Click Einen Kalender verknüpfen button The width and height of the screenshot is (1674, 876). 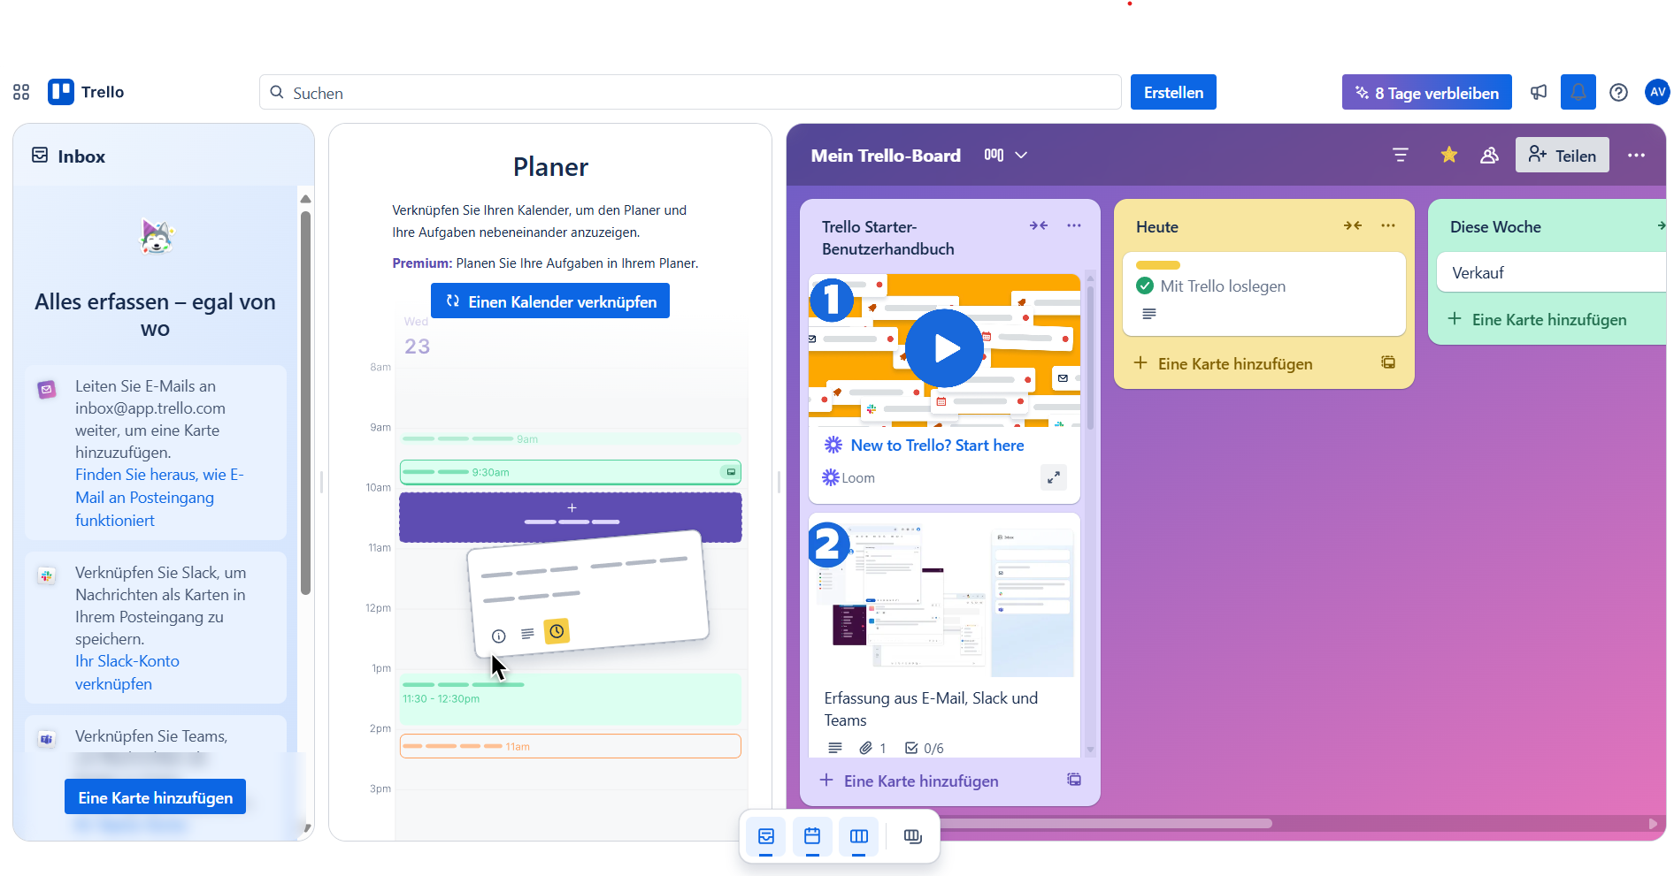pyautogui.click(x=550, y=301)
